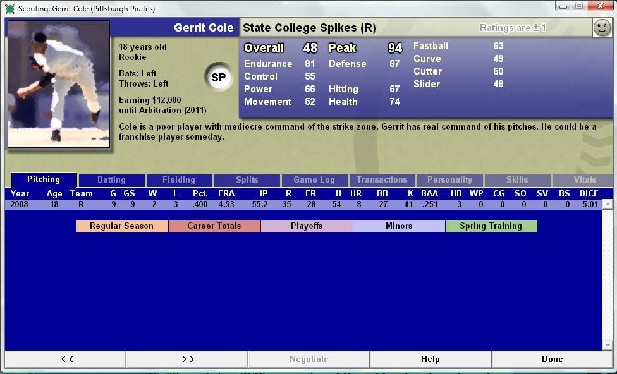View the Game Log tab
The width and height of the screenshot is (617, 374).
pos(314,180)
